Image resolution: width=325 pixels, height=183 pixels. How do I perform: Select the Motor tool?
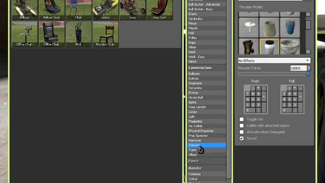tap(207, 23)
